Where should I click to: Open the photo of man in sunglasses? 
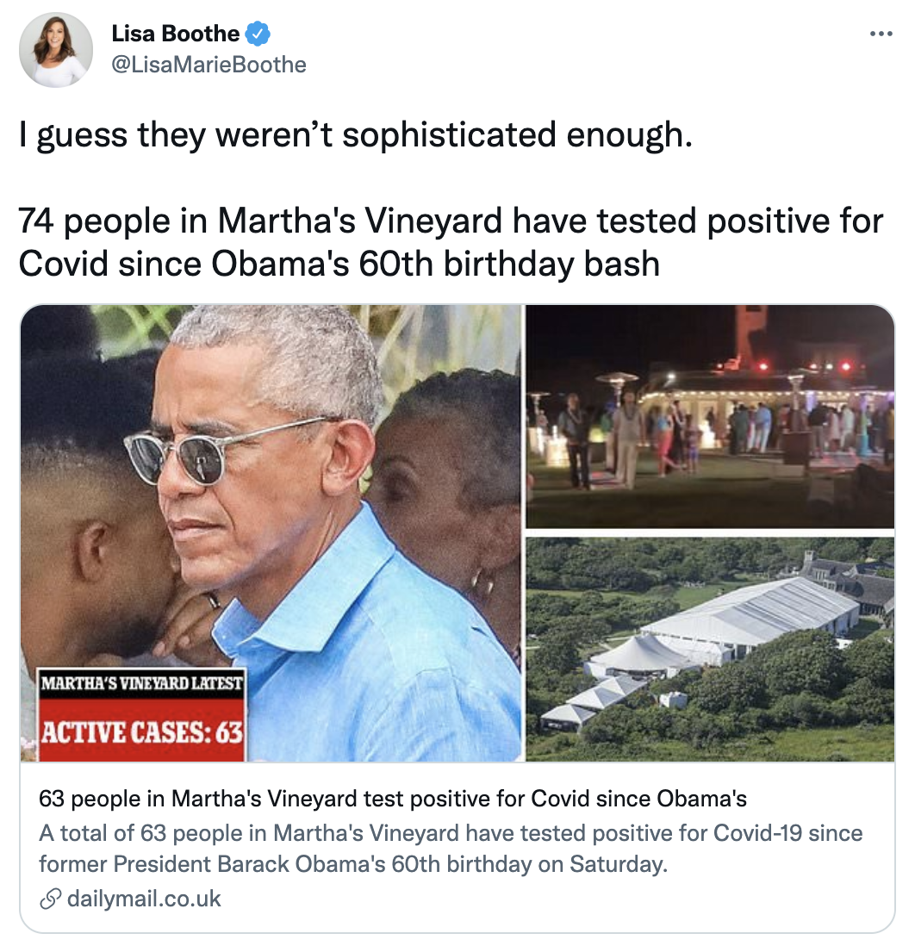pyautogui.click(x=271, y=532)
